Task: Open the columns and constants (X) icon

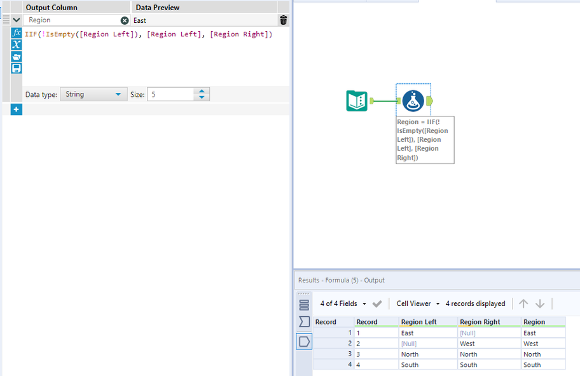Action: (x=17, y=45)
